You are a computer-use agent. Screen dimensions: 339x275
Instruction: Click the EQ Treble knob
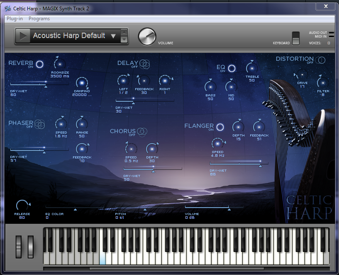coord(252,68)
